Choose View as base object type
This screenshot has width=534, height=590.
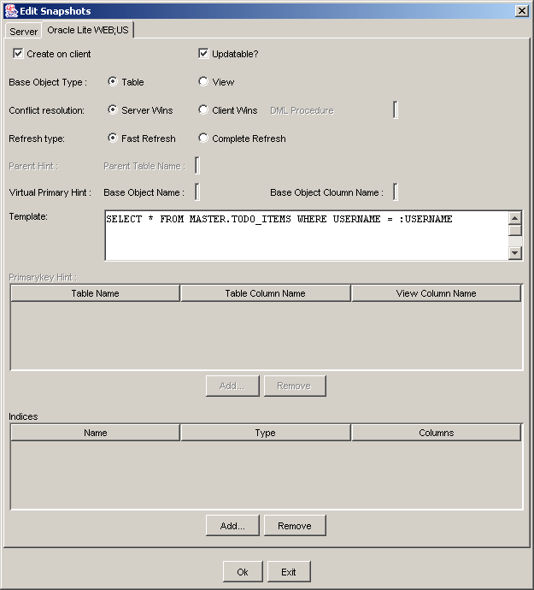pyautogui.click(x=203, y=81)
